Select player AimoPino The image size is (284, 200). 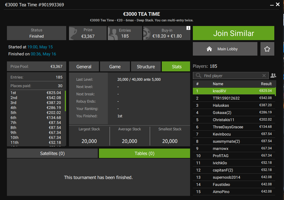pyautogui.click(x=234, y=191)
